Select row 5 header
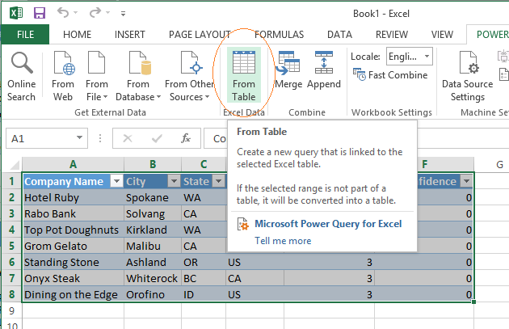The image size is (509, 329). 11,246
